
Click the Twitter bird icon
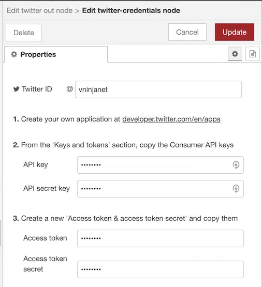16,89
